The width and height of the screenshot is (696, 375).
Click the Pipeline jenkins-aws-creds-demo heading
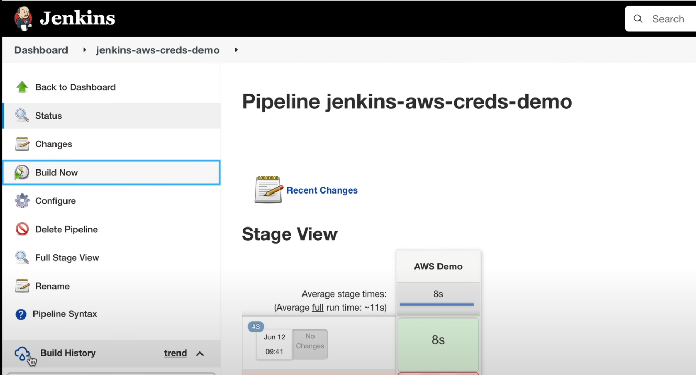point(407,101)
